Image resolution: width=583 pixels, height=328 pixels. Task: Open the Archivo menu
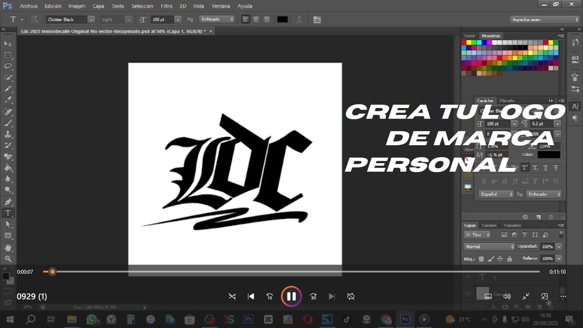point(28,6)
